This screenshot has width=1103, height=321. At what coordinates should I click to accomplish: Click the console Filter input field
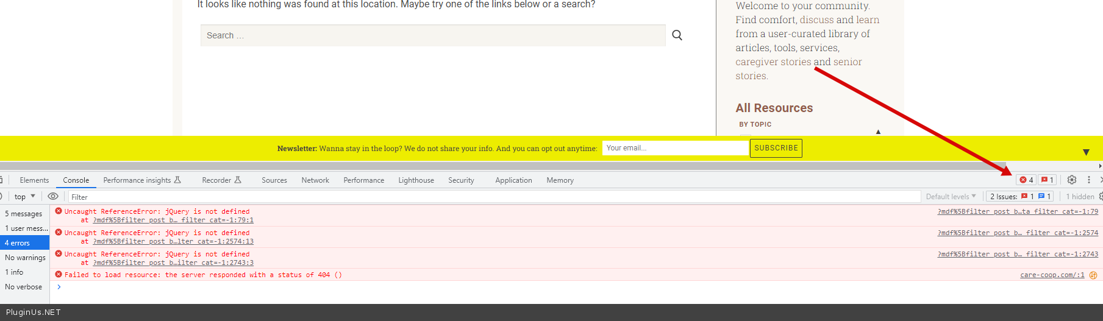point(488,197)
